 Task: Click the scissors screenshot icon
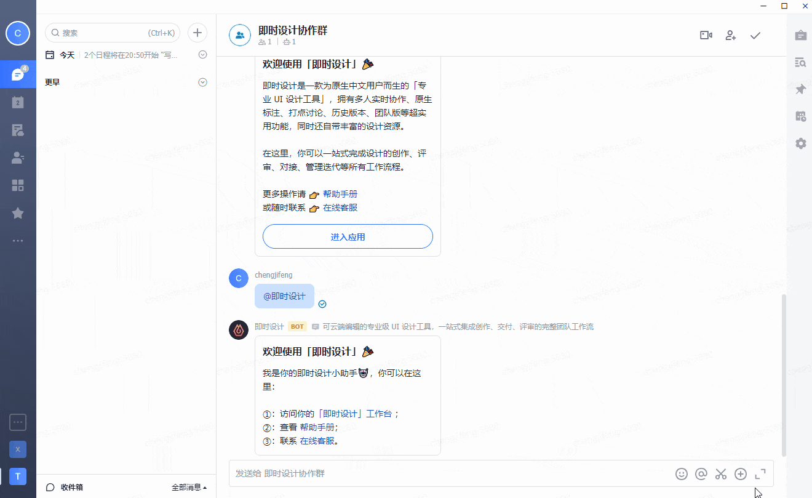tap(721, 474)
